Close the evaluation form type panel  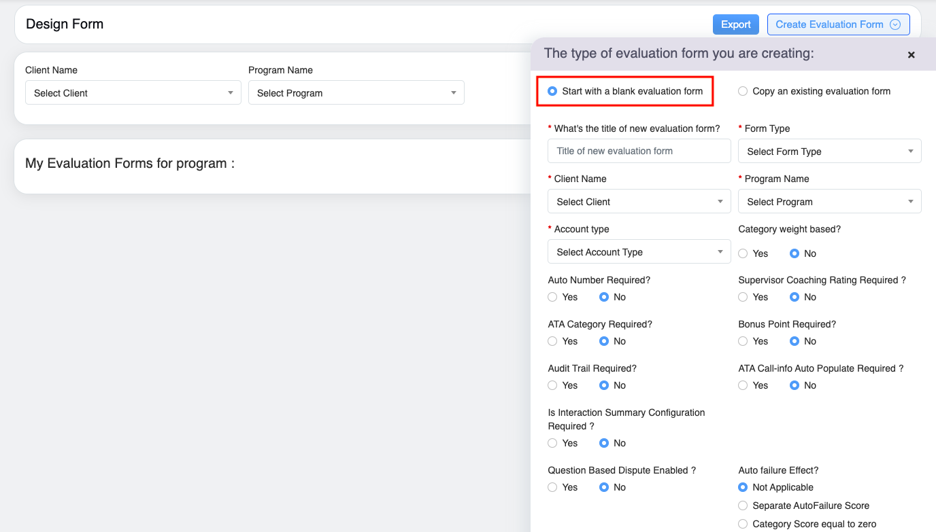pyautogui.click(x=911, y=55)
